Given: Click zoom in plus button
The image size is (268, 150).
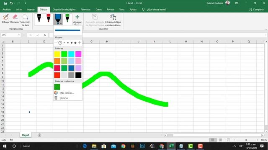Looking at the screenshot, I should (258, 140).
